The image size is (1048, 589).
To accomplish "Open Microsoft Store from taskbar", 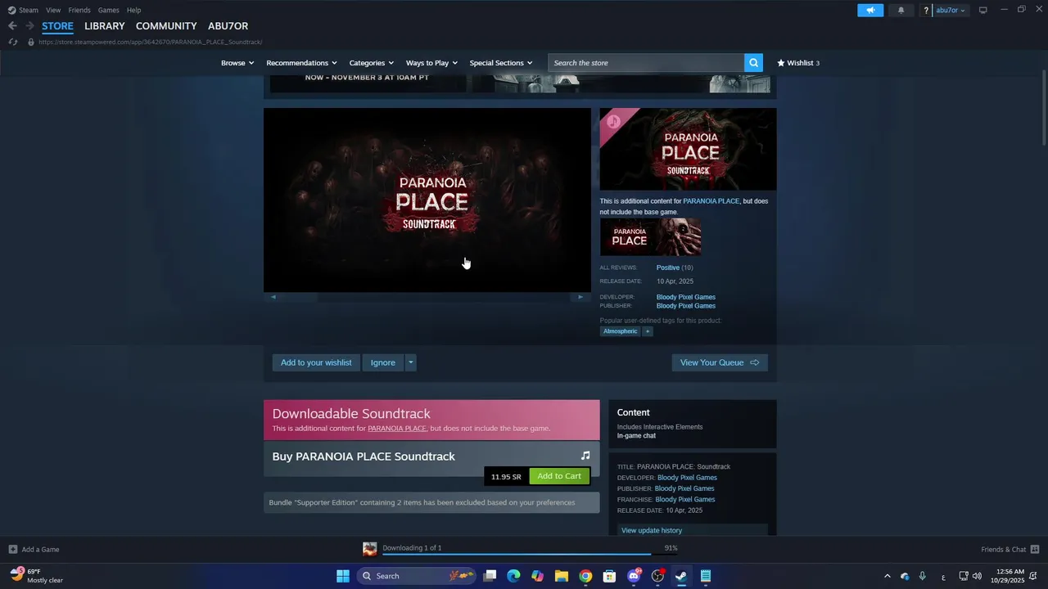I will pyautogui.click(x=609, y=576).
